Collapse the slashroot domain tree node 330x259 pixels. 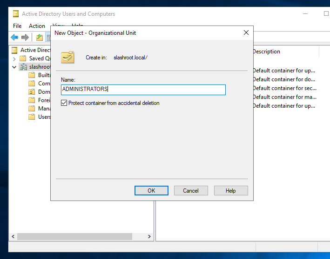[x=14, y=67]
